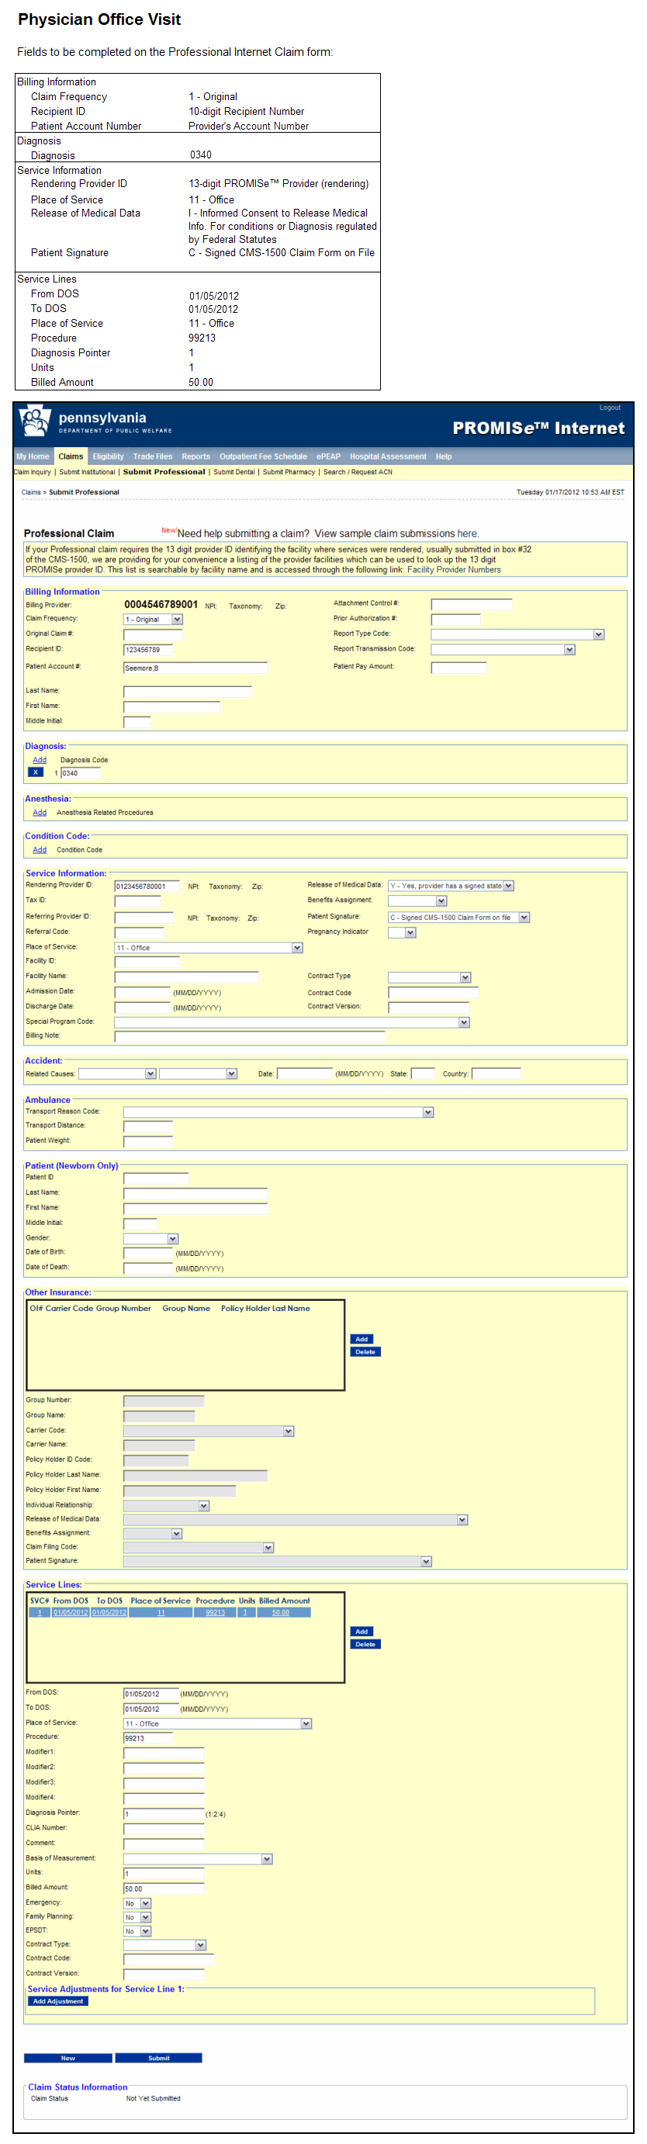The height and width of the screenshot is (2144, 647).
Task: Expand the Report Type Code dropdown
Action: 598,634
